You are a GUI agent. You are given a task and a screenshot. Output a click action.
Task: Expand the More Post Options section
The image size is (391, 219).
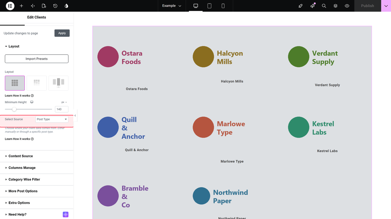coord(36,191)
